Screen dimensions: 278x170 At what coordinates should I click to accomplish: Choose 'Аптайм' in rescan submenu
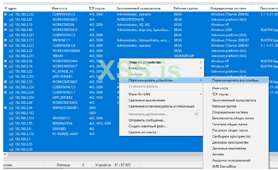coord(236,155)
